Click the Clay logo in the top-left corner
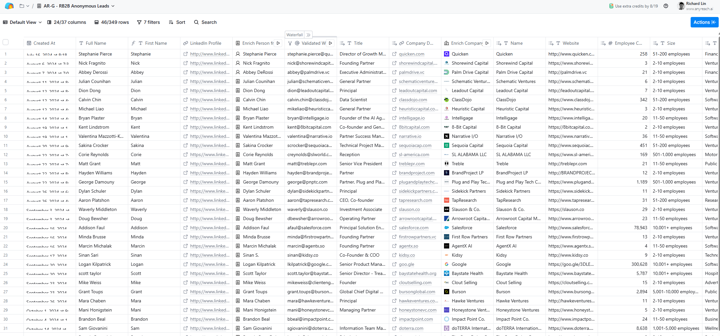Viewport: 720px width, 336px height. tap(9, 6)
